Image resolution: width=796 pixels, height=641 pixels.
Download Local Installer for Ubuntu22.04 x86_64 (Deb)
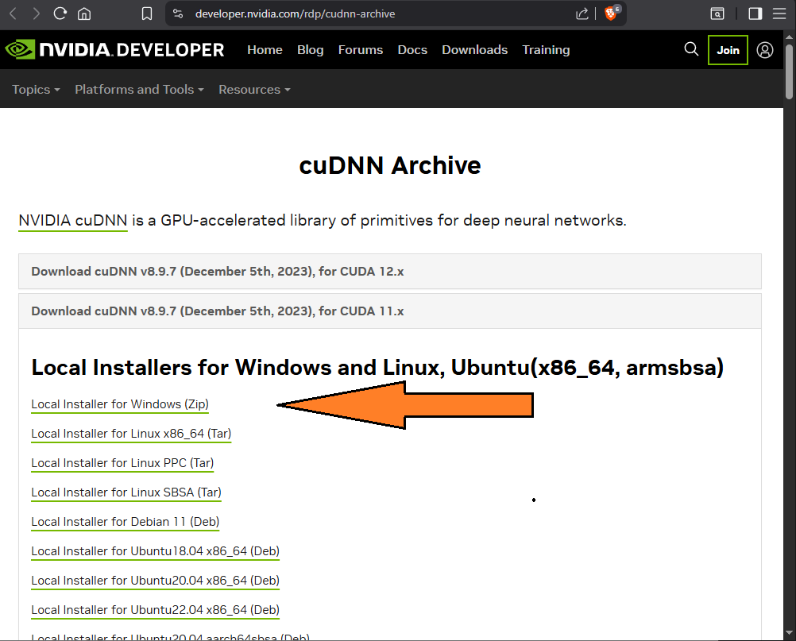[156, 611]
